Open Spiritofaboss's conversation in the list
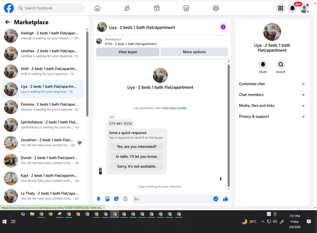The width and height of the screenshot is (317, 233). (x=42, y=125)
